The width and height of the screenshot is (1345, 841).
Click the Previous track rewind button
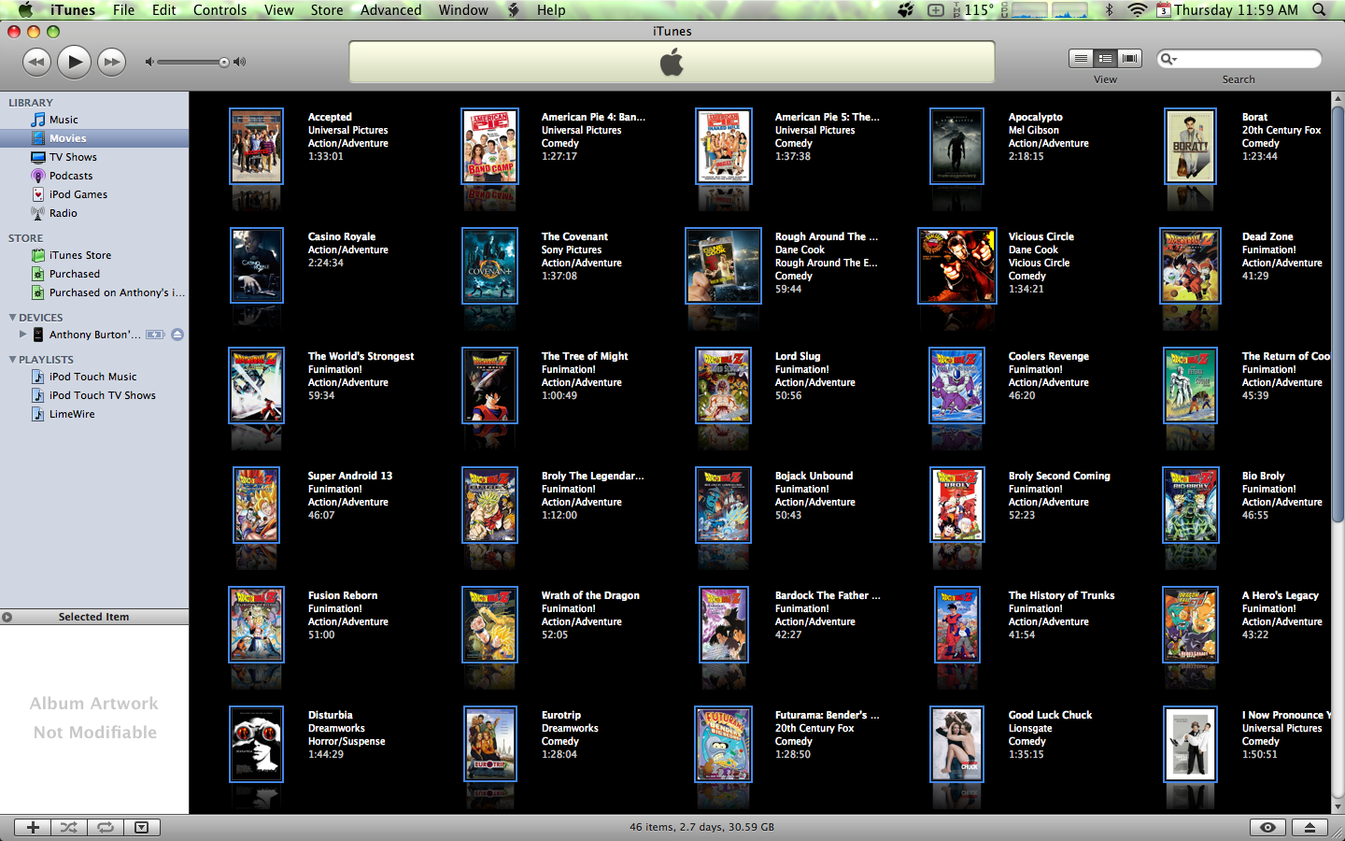36,63
